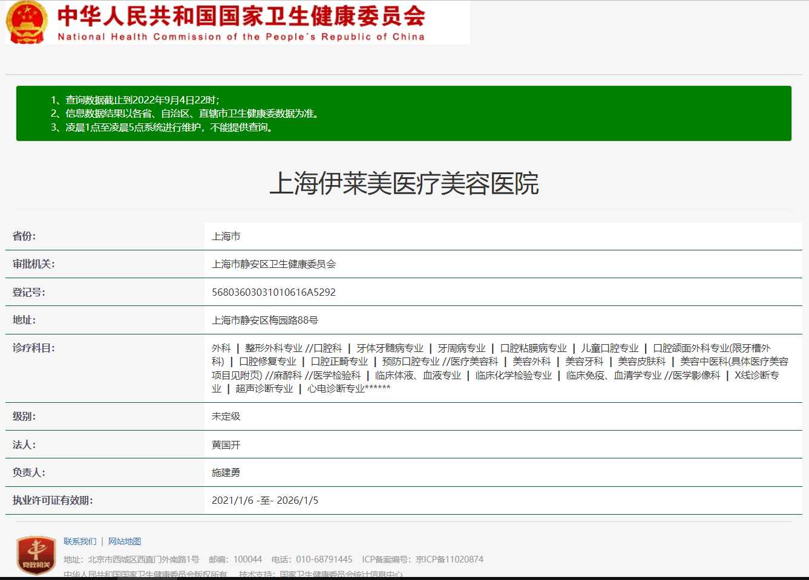Viewport: 809px width, 580px height.
Task: Open the 联系我们 link
Action: 80,541
